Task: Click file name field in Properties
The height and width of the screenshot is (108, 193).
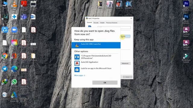Action: click(x=114, y=28)
